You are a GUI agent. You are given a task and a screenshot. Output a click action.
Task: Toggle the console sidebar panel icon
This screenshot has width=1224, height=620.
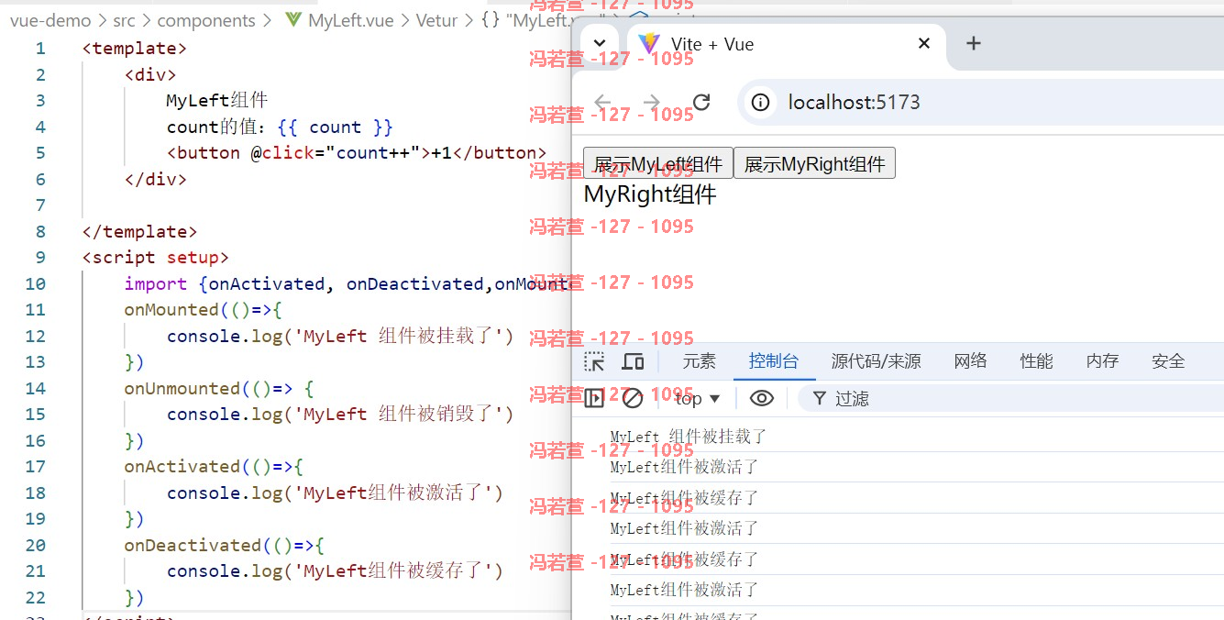click(594, 398)
